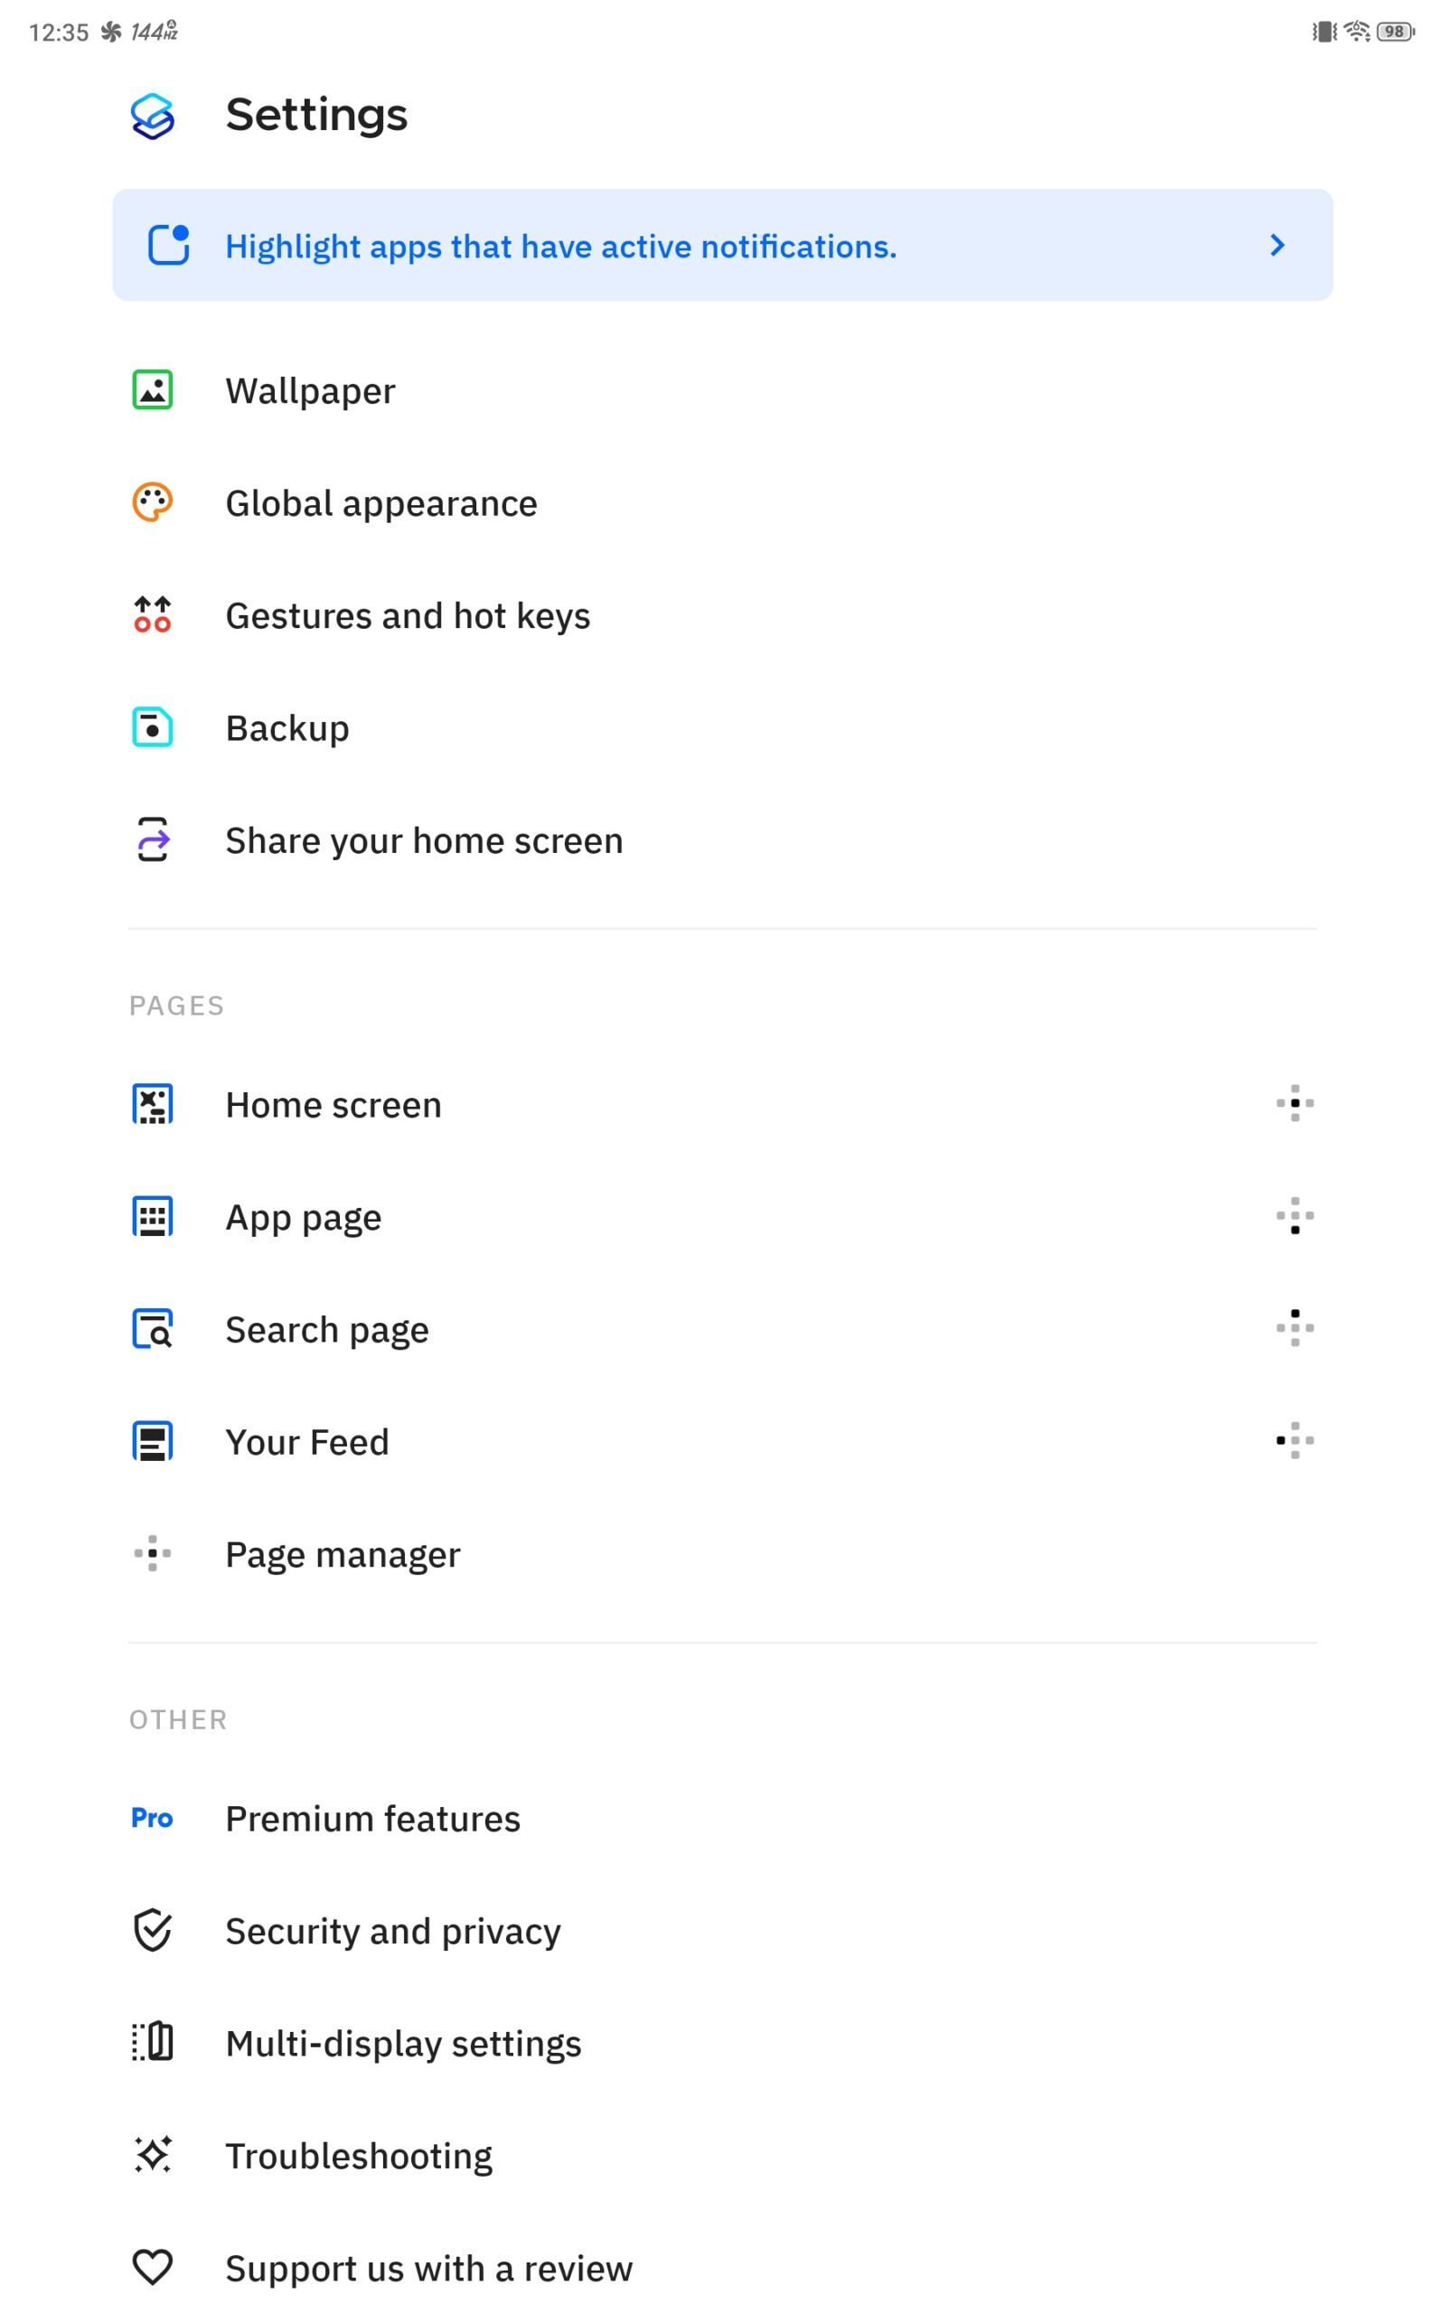Click the App page reorder dots
The width and height of the screenshot is (1446, 2313).
pyautogui.click(x=1296, y=1216)
